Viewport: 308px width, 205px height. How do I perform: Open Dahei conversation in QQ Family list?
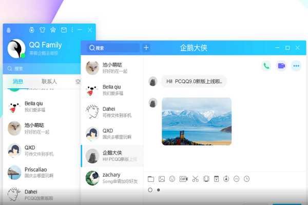(42, 194)
